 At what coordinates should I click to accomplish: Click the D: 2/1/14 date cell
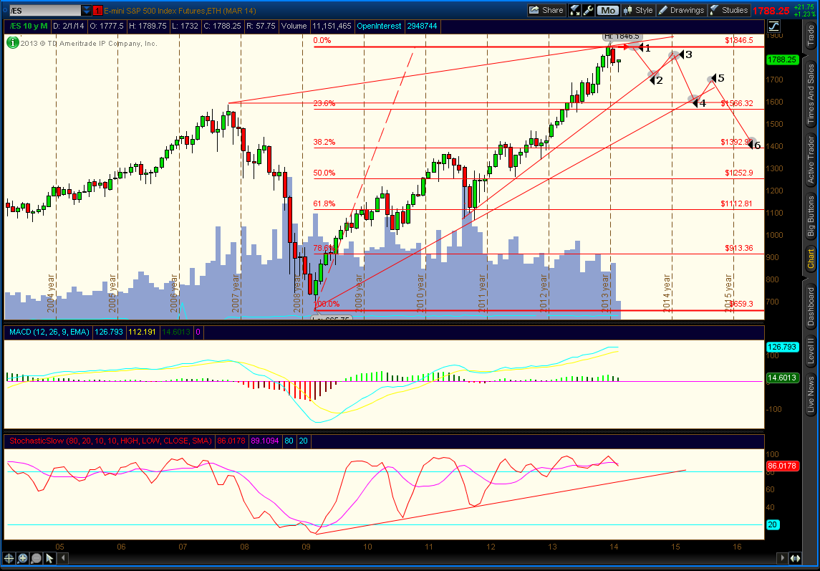(69, 26)
